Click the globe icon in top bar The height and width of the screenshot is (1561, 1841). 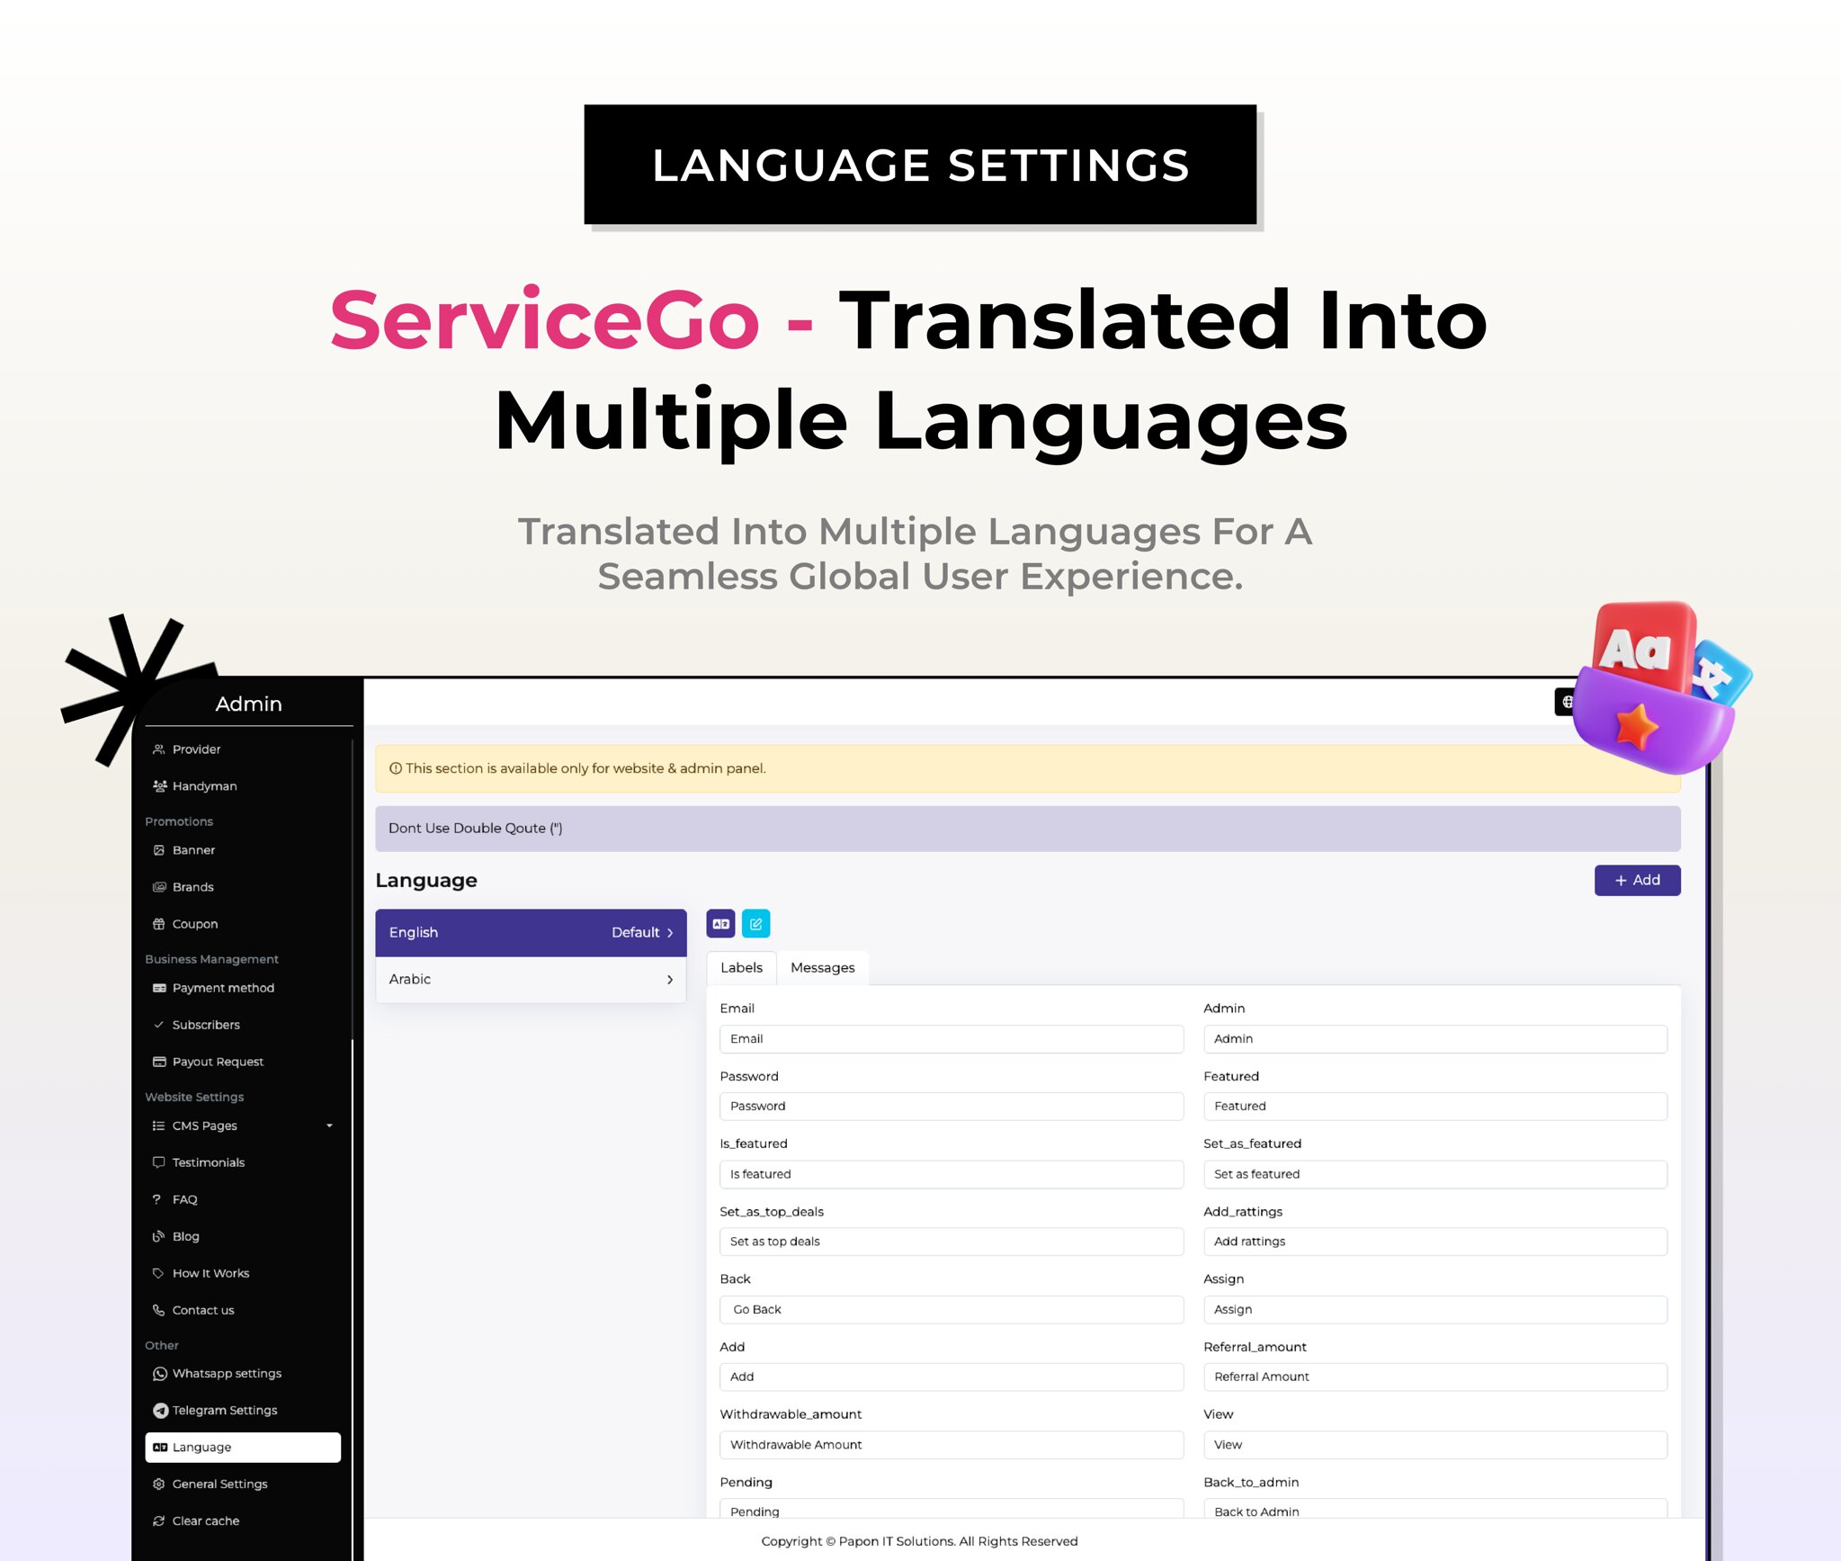click(1567, 702)
